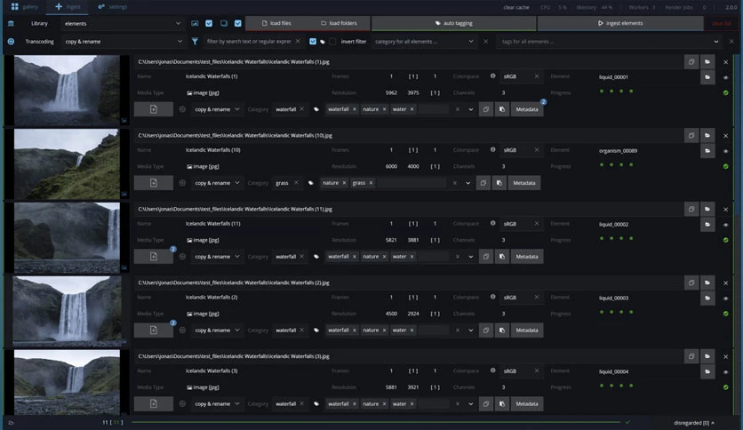Focus the filter search text field
743x430 pixels.
249,41
